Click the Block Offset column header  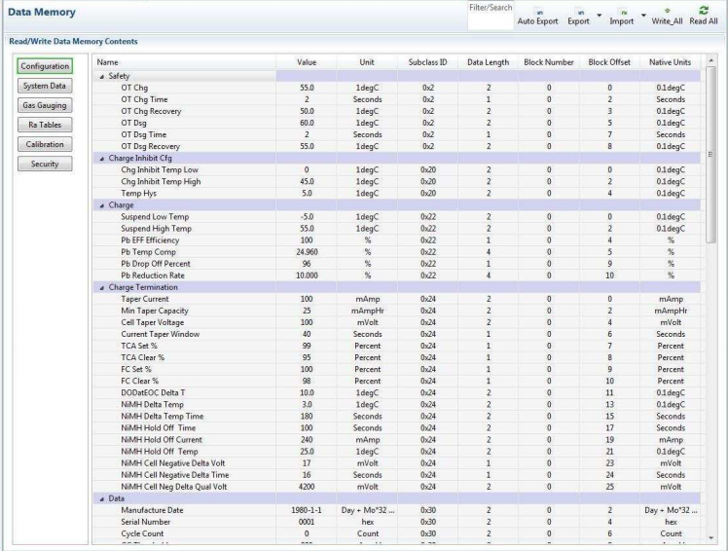pyautogui.click(x=609, y=62)
